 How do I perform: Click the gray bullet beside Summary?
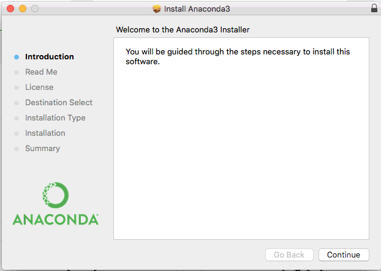(17, 149)
